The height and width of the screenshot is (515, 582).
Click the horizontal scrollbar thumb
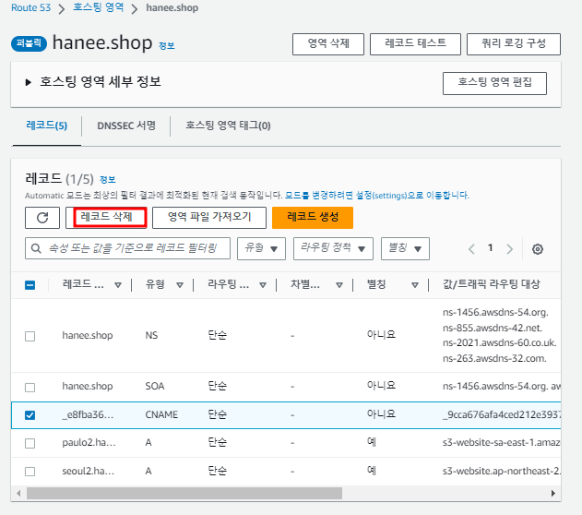[184, 494]
